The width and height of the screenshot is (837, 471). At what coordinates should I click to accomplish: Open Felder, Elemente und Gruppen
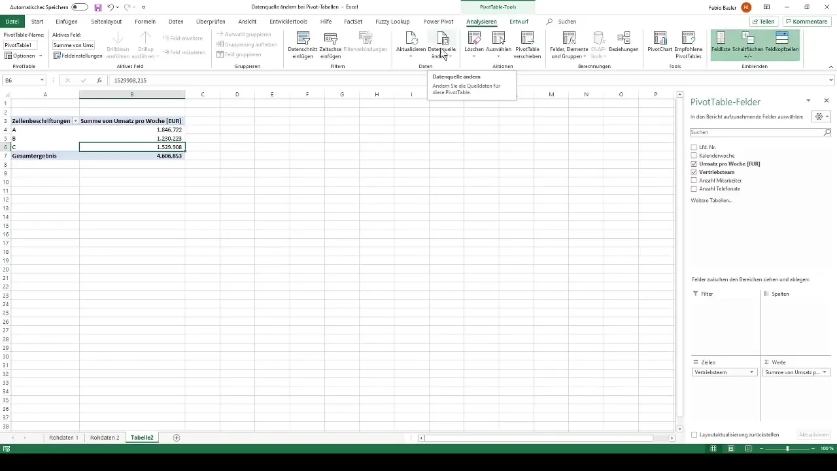[569, 45]
